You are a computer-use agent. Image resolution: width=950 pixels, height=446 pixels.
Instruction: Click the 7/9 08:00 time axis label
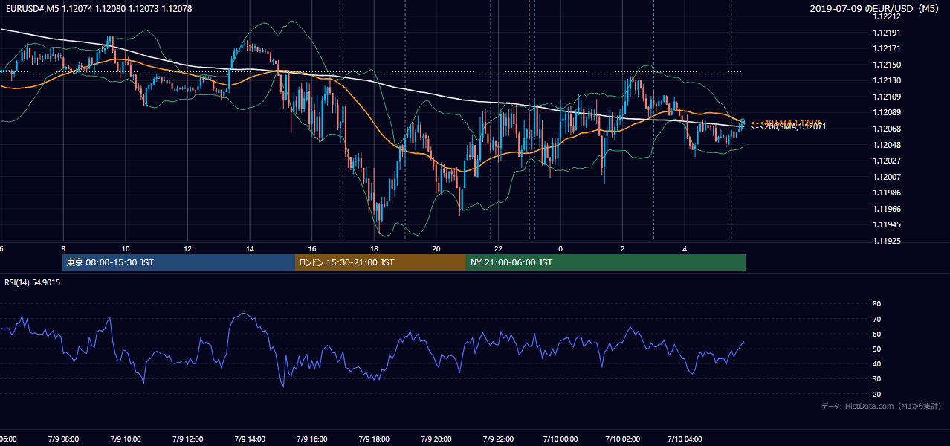[x=62, y=439]
